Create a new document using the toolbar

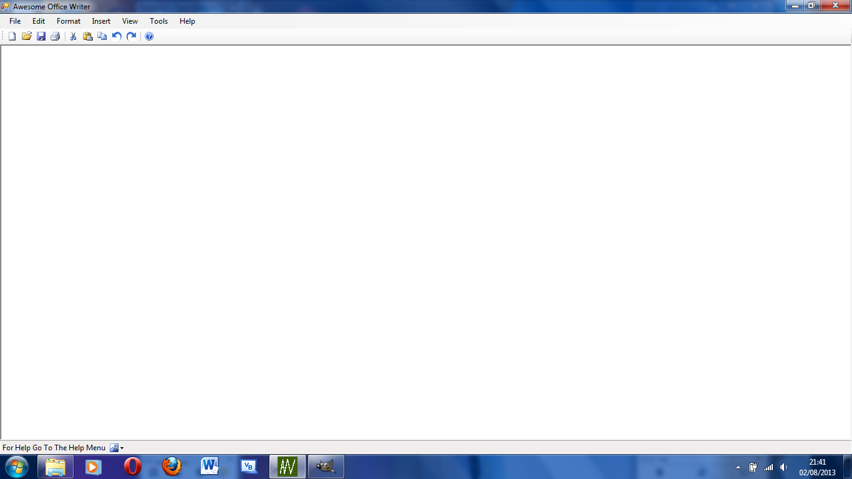pyautogui.click(x=11, y=36)
